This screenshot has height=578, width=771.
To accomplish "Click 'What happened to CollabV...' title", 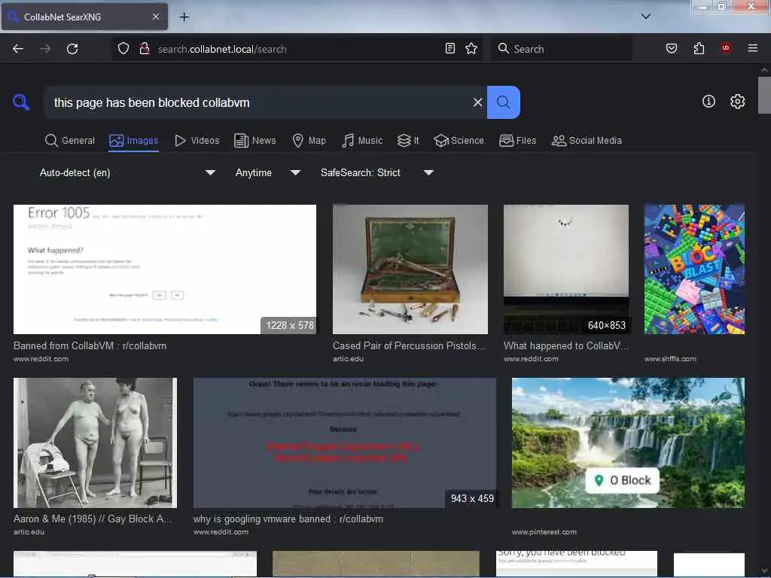I will click(566, 345).
